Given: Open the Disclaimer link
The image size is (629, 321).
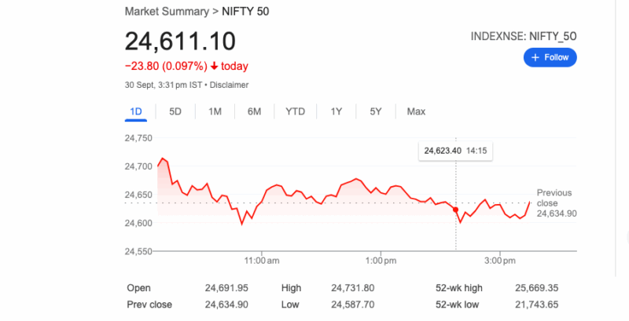Looking at the screenshot, I should [x=228, y=85].
